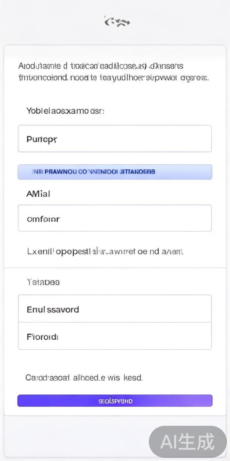Screen dimensions: 230x461
Task: Click the Yetabeo section label
Action: pos(43,282)
